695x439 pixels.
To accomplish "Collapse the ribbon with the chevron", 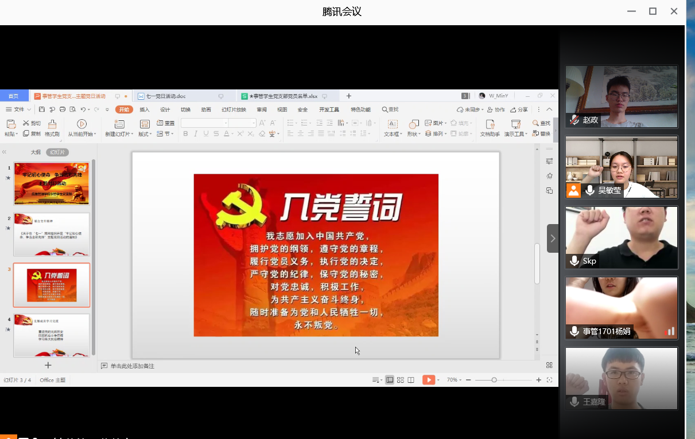I will tap(549, 109).
